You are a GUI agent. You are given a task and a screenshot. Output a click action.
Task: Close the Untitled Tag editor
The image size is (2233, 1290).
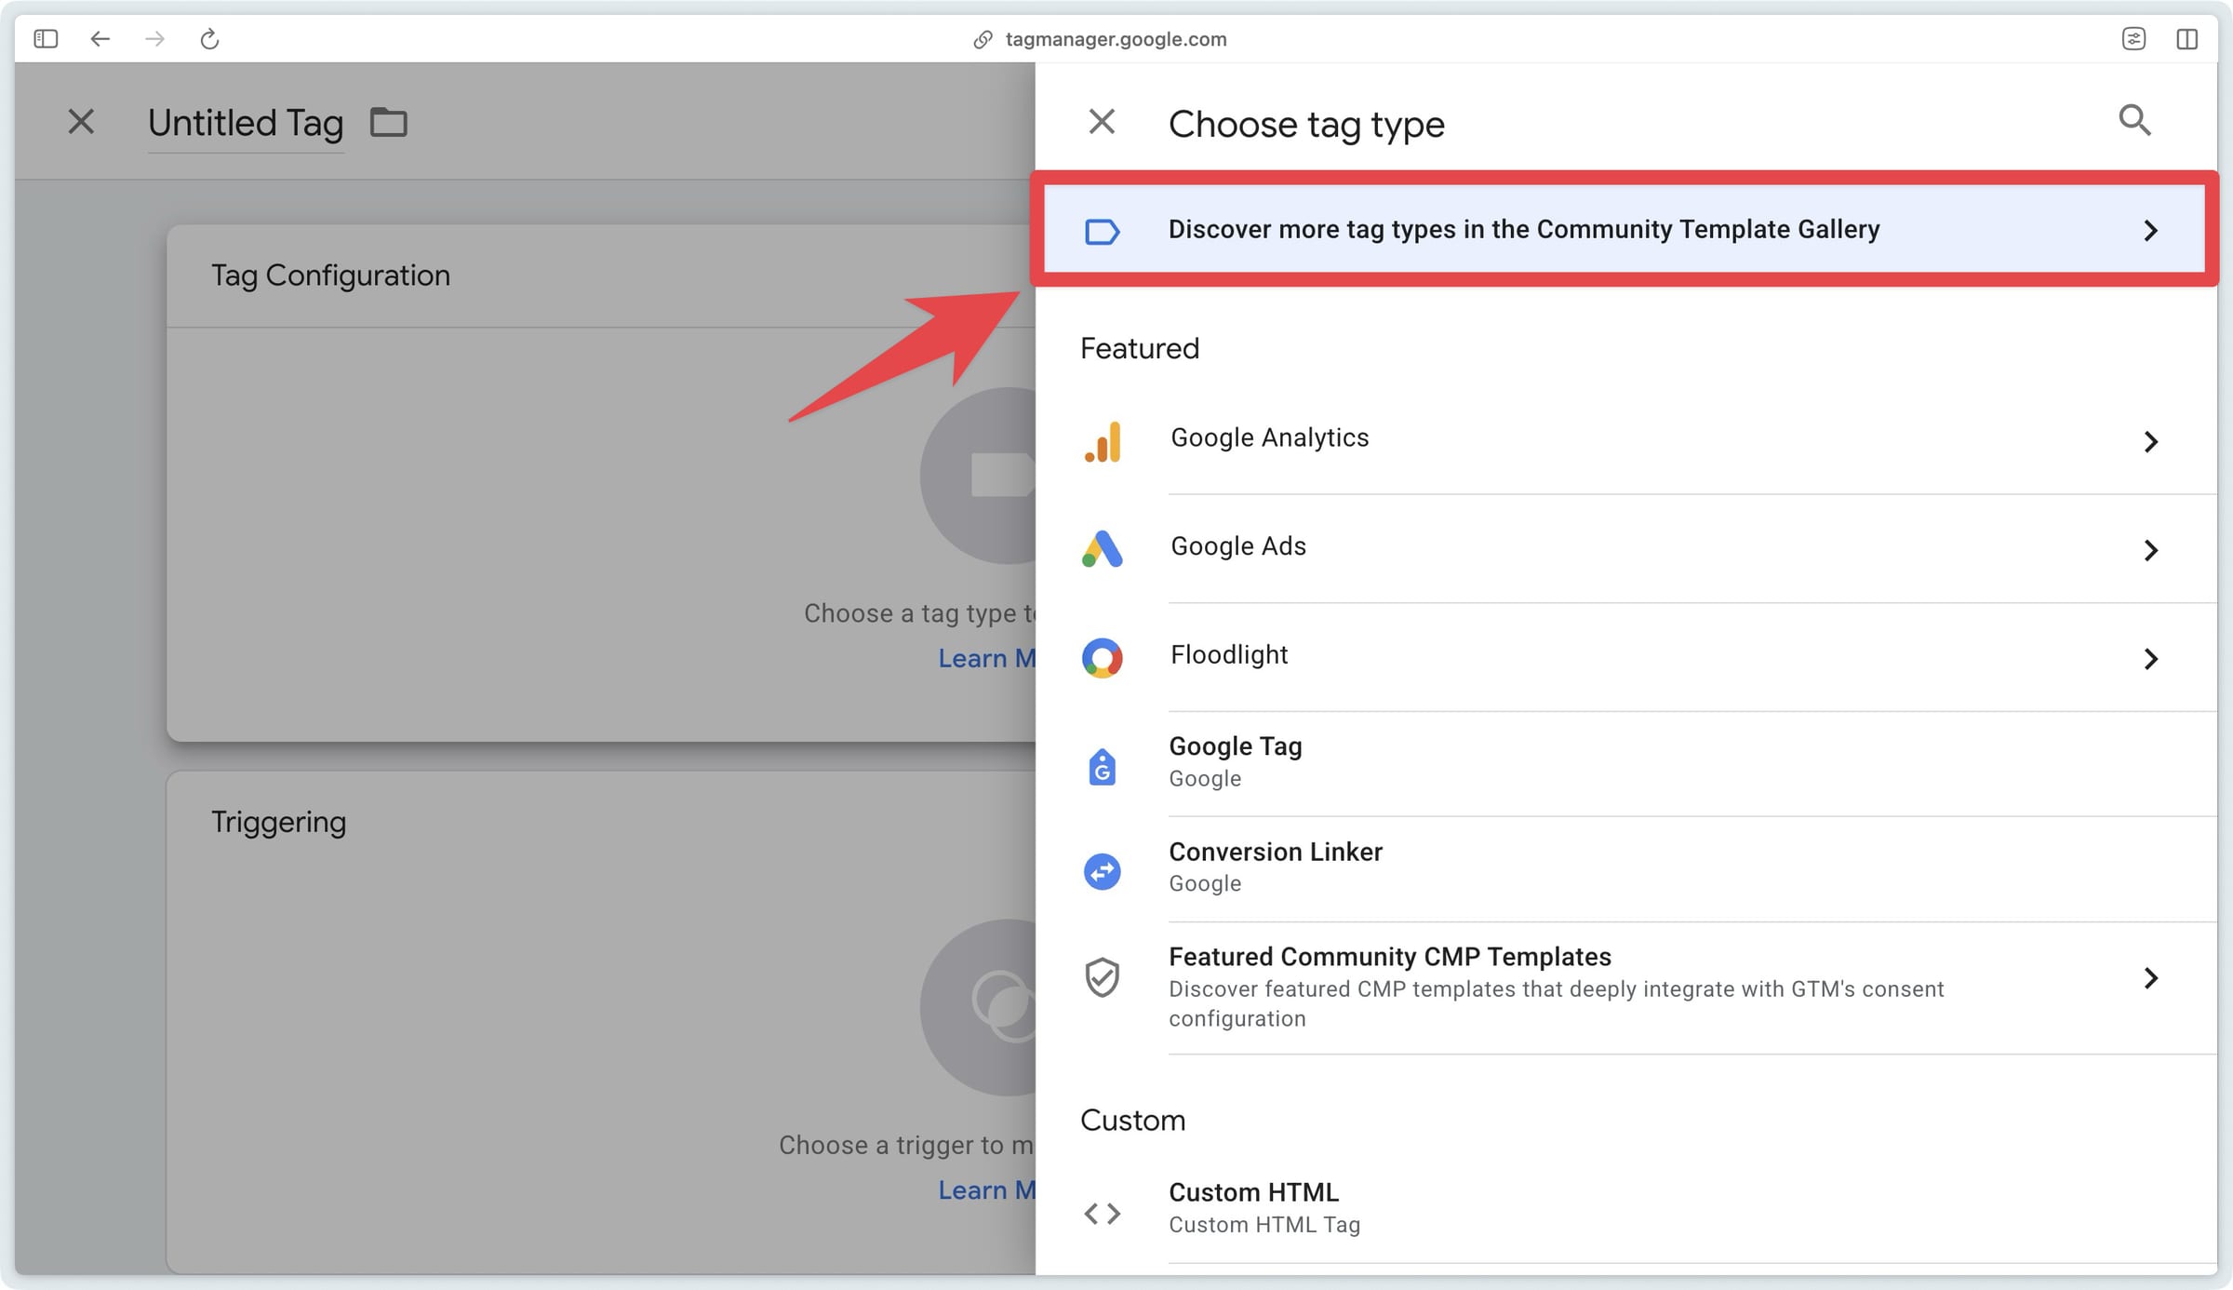click(x=81, y=121)
